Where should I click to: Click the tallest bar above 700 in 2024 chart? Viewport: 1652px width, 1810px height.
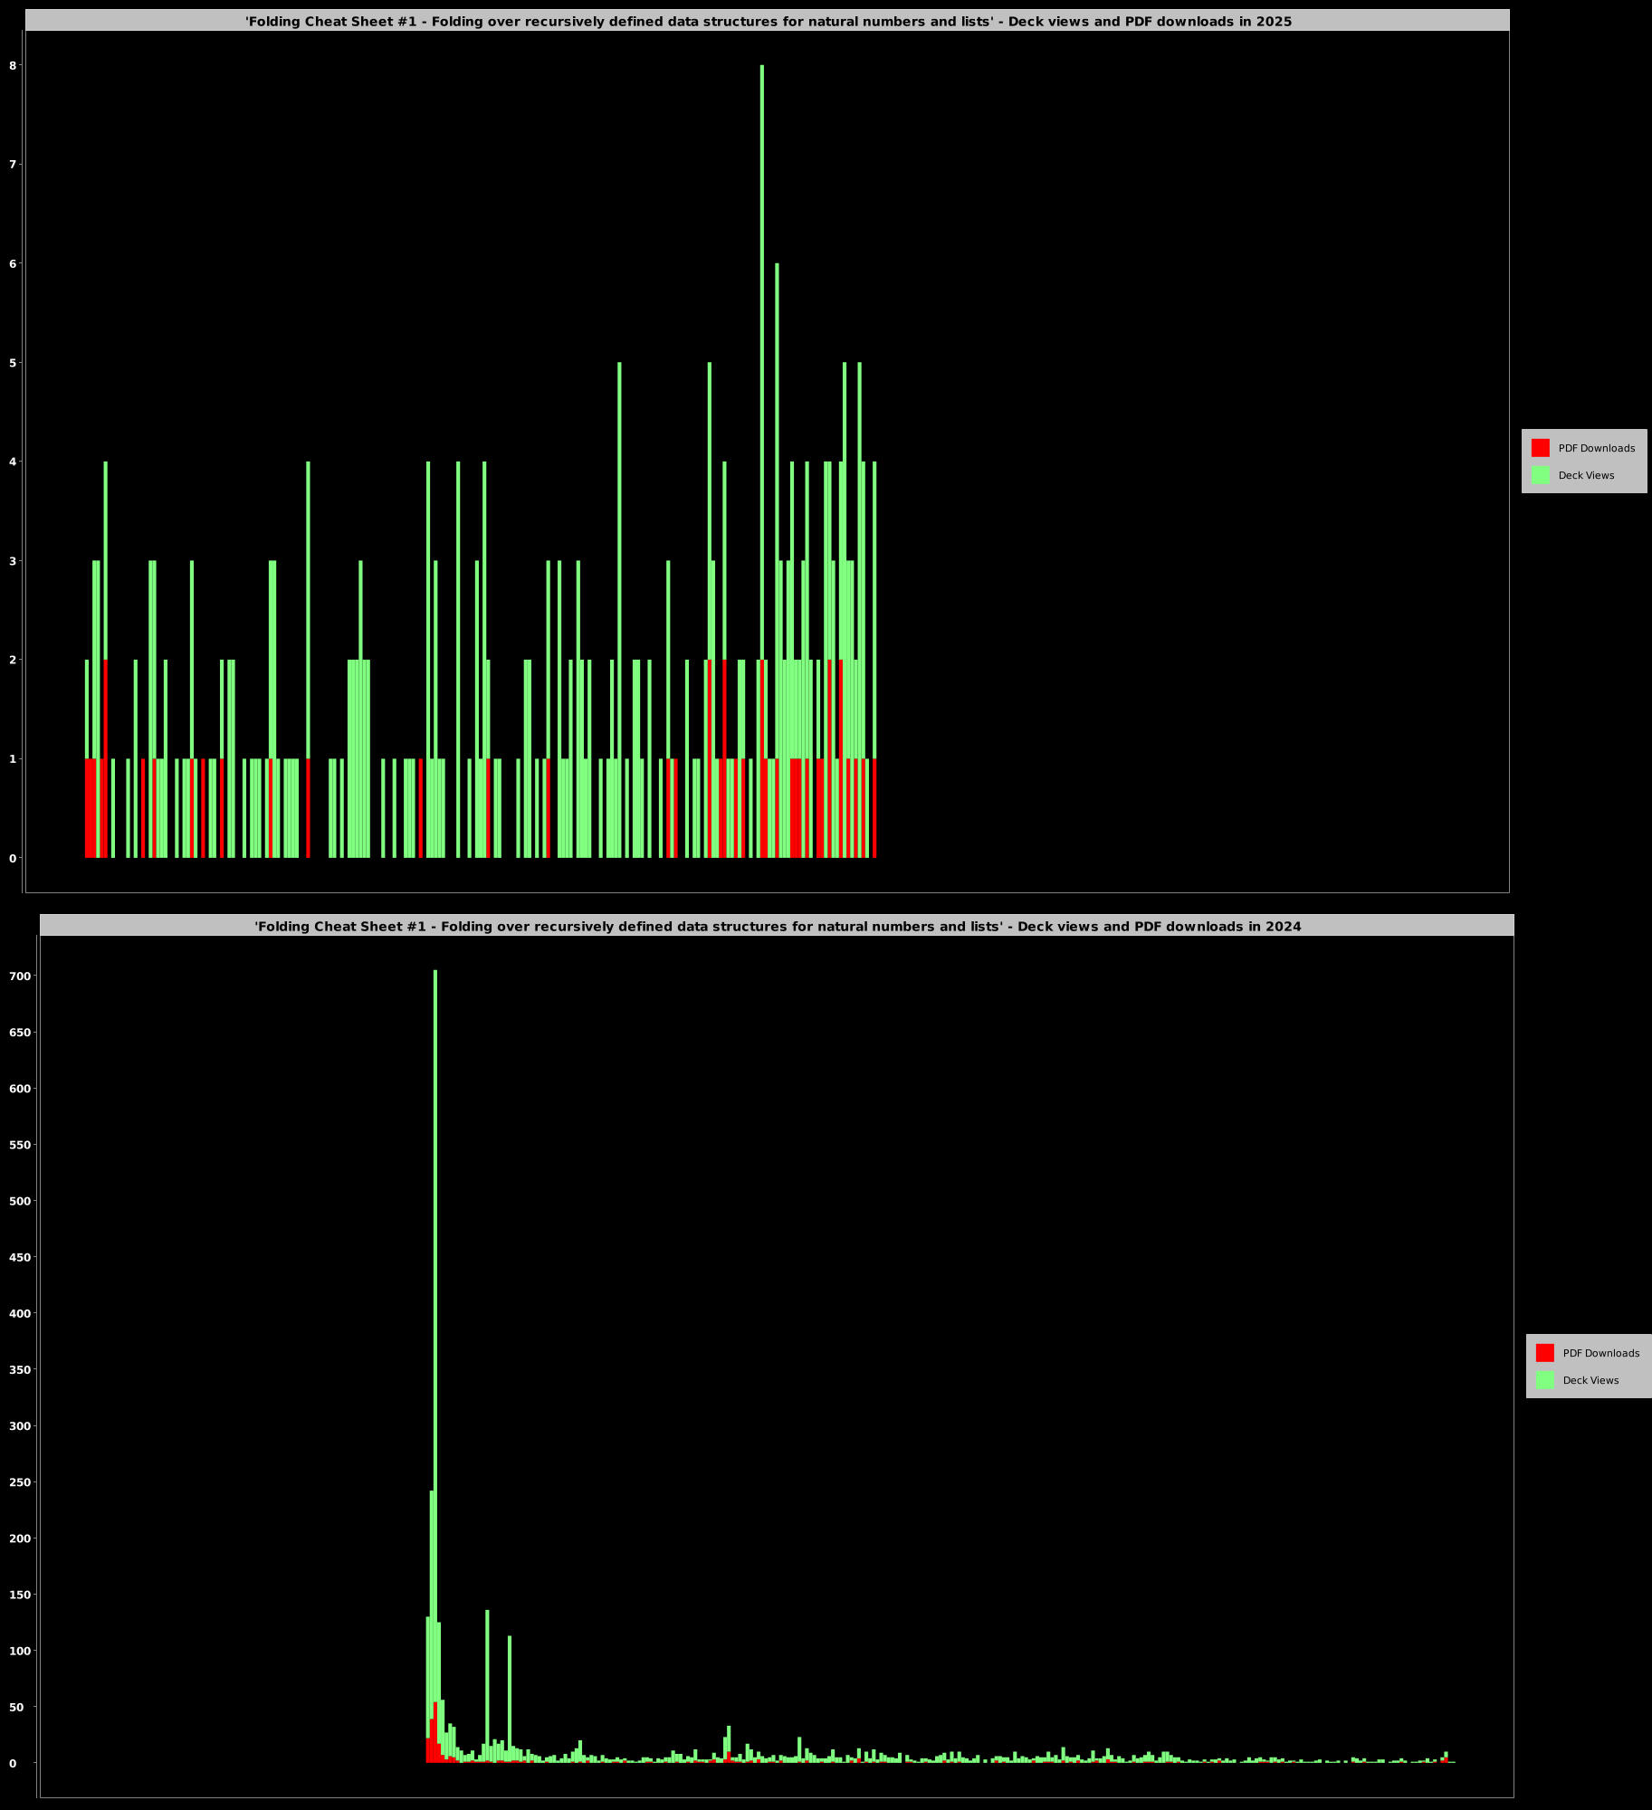[x=435, y=1267]
